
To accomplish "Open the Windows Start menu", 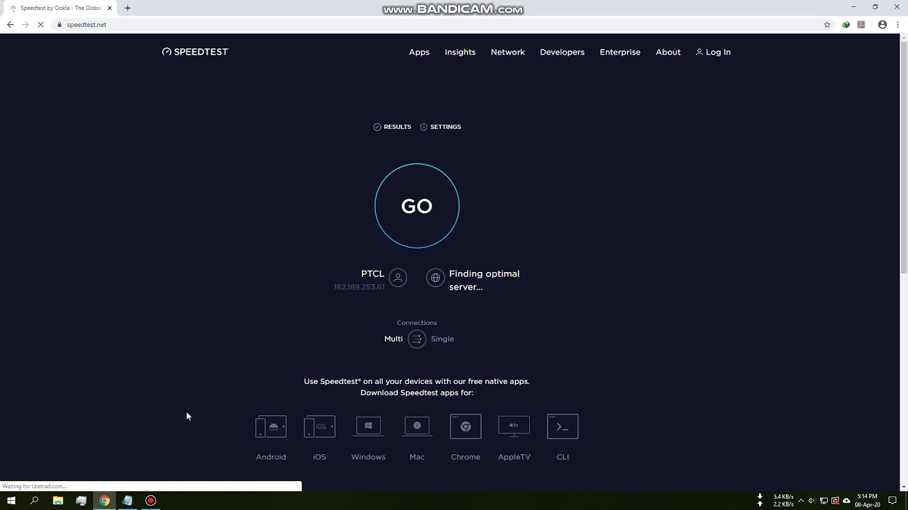I will click(x=11, y=501).
